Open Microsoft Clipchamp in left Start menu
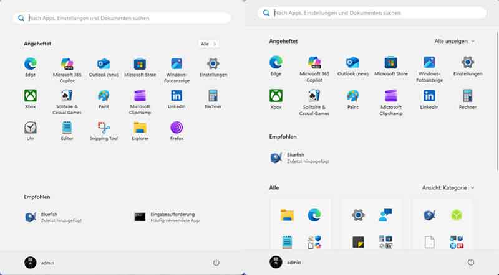 point(140,102)
